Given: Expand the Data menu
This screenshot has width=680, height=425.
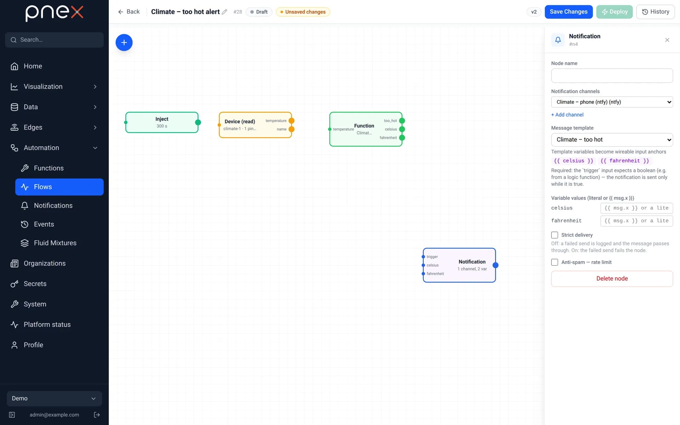Looking at the screenshot, I should pyautogui.click(x=54, y=107).
